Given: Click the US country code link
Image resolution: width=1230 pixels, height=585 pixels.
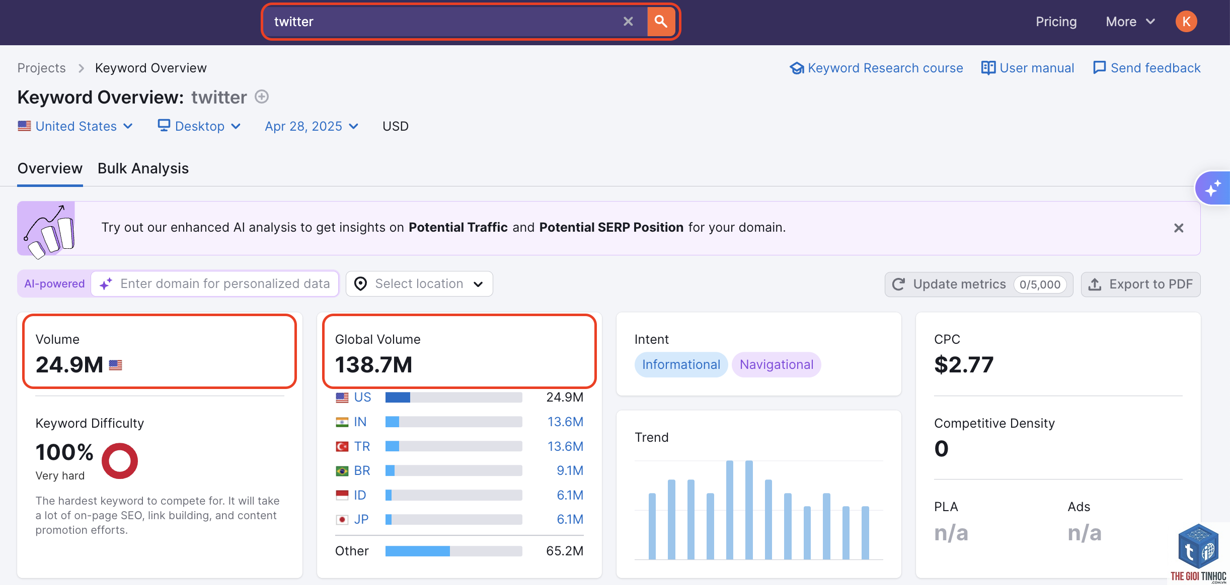Looking at the screenshot, I should pos(362,397).
